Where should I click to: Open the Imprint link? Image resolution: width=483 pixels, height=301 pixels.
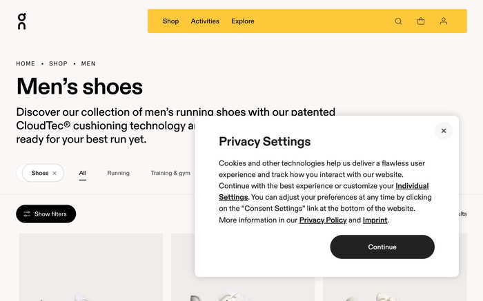[375, 220]
